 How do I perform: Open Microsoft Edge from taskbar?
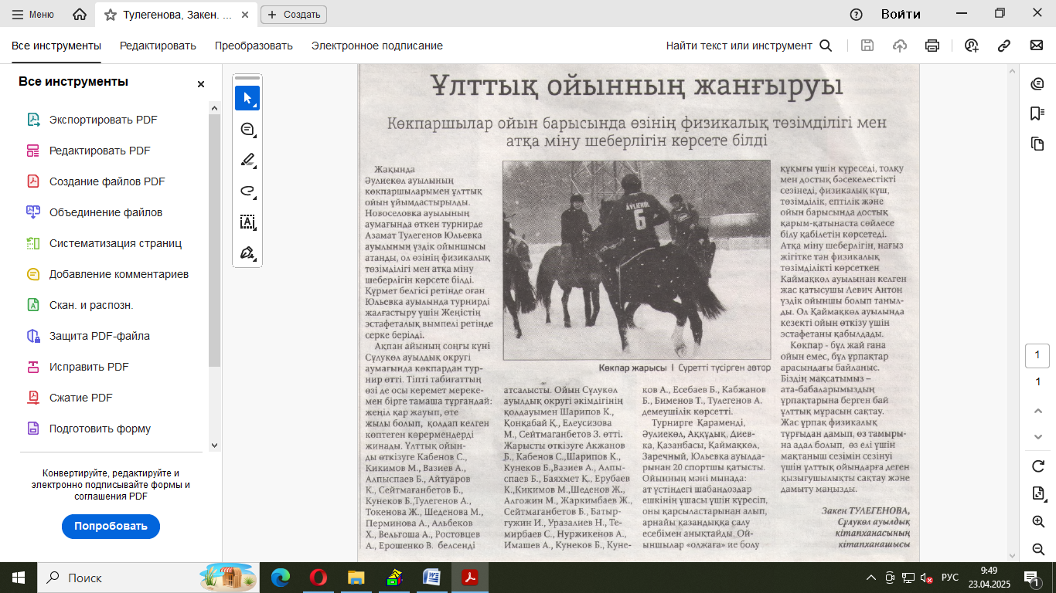click(281, 578)
